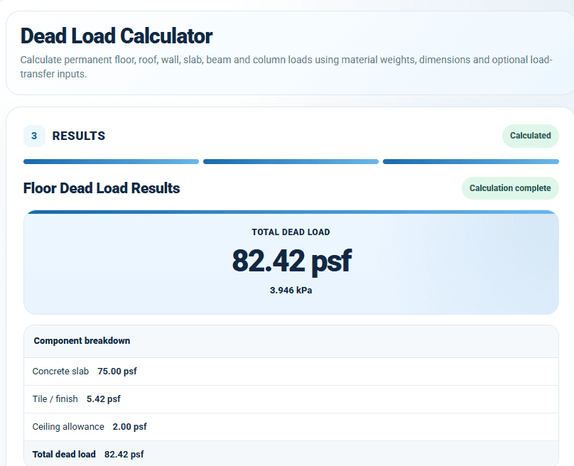Screen dimensions: 574x466
Task: Click the Calculation complete badge
Action: tap(510, 188)
